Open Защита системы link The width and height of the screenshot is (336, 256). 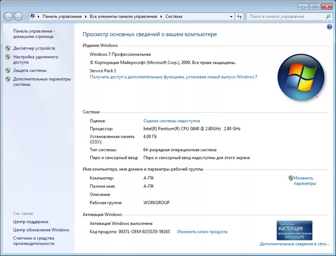(30, 70)
